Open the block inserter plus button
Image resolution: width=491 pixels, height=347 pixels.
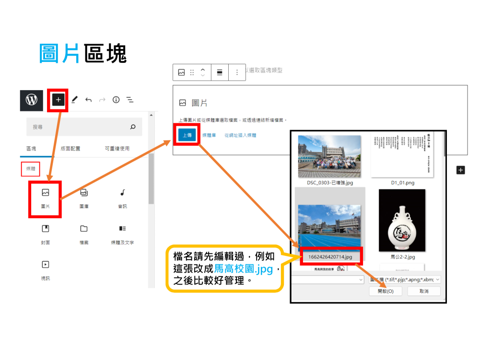[x=58, y=100]
